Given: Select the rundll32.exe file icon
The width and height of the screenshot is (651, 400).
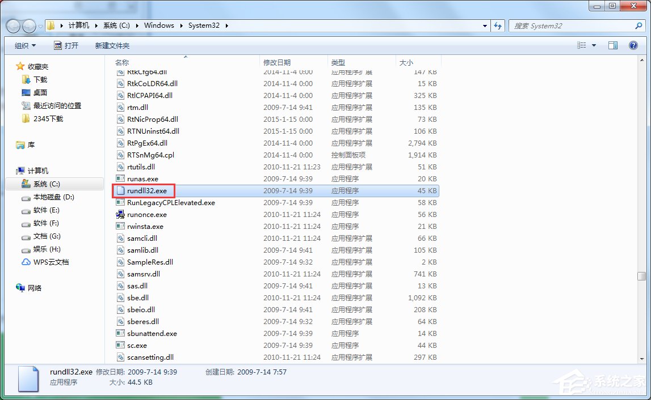Looking at the screenshot, I should 120,190.
